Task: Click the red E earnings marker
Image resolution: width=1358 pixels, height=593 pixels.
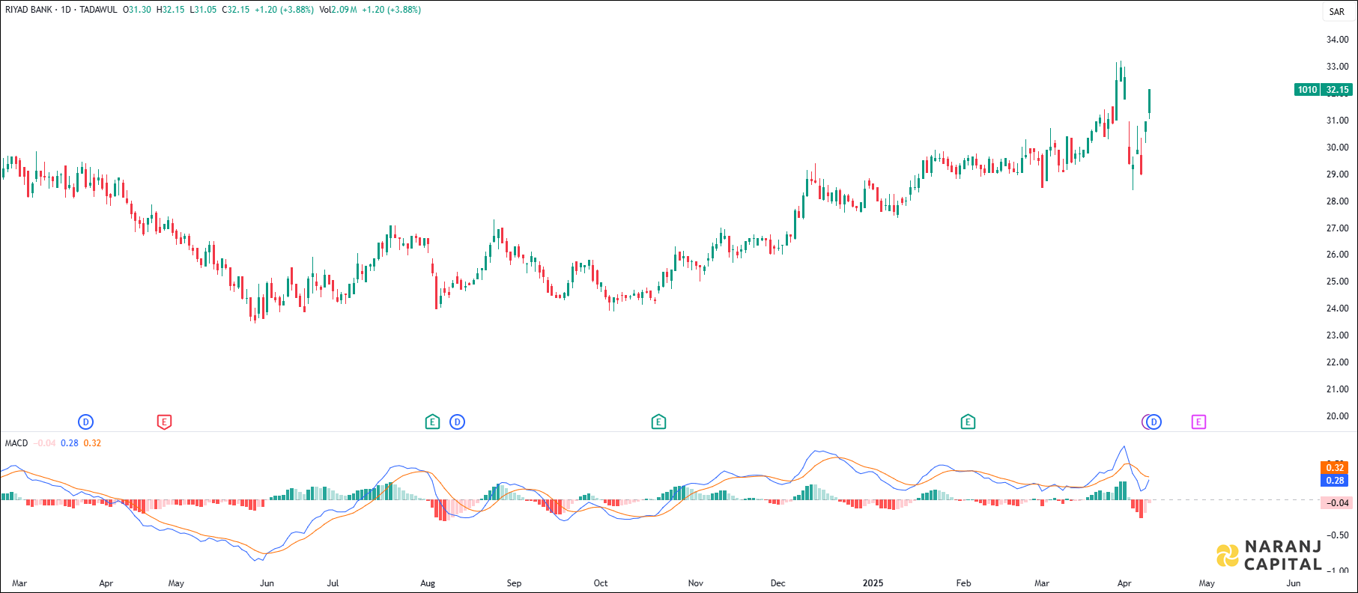Action: click(165, 422)
